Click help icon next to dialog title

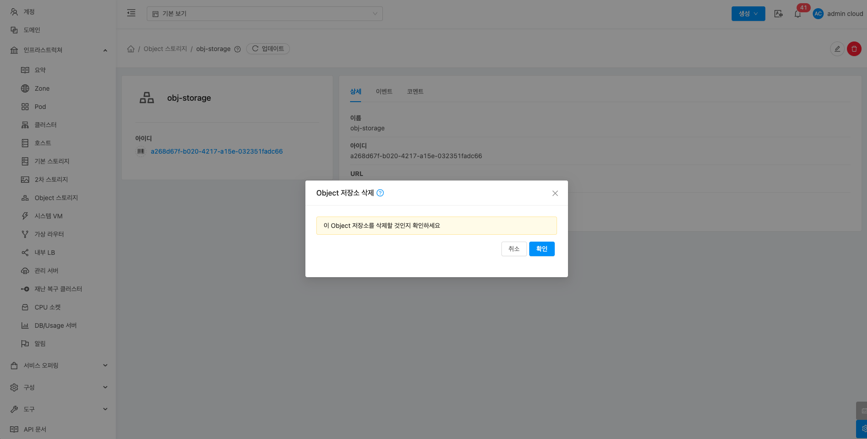380,193
